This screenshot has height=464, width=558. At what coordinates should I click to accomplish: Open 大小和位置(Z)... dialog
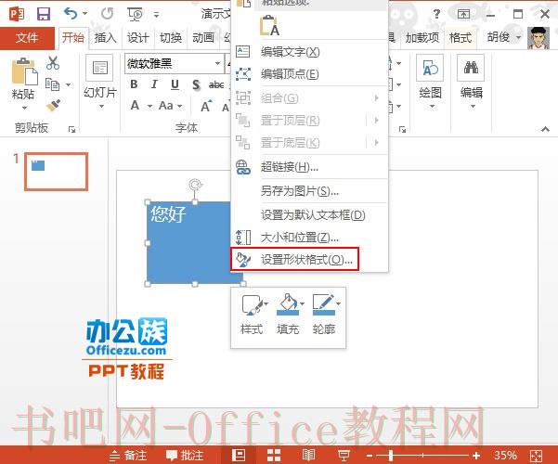click(x=309, y=238)
